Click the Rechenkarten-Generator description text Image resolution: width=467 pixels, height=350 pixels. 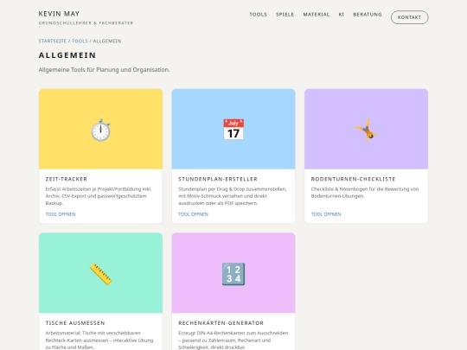(x=233, y=340)
